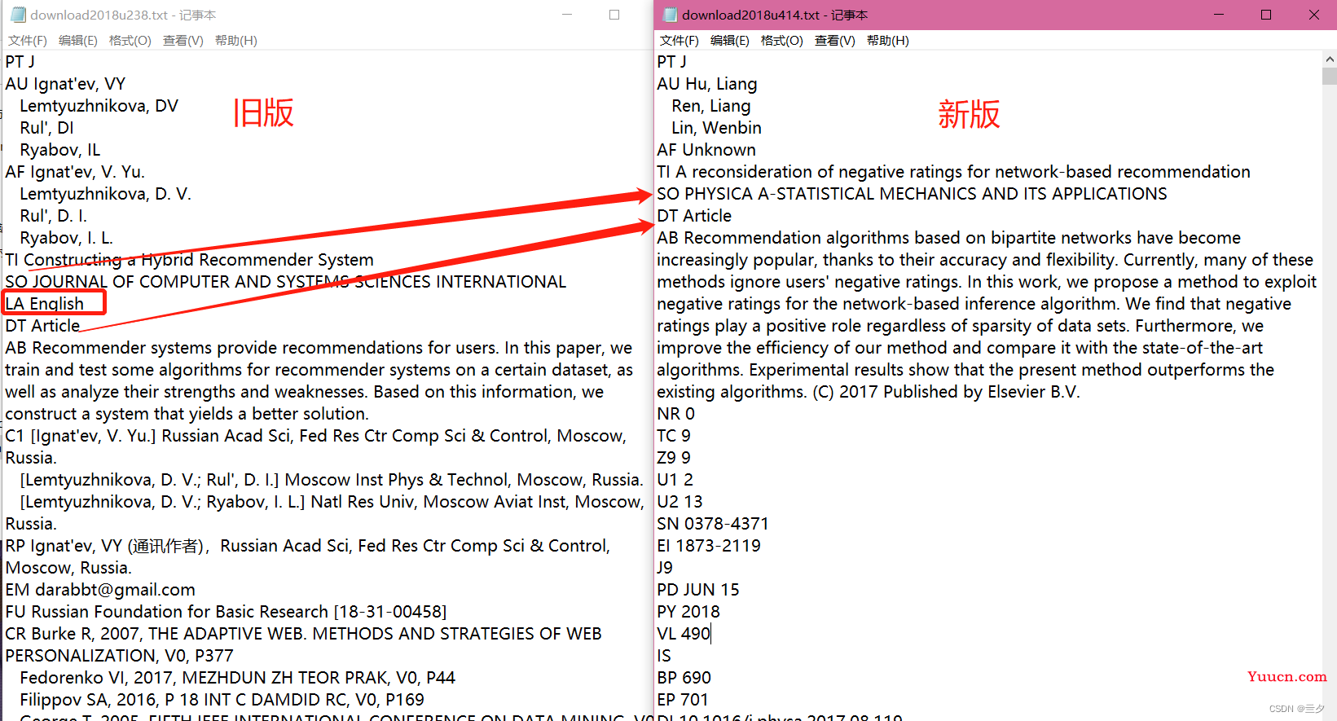Open 文件(F) menu in download2018u414.txt window
The width and height of the screenshot is (1337, 721).
point(679,41)
